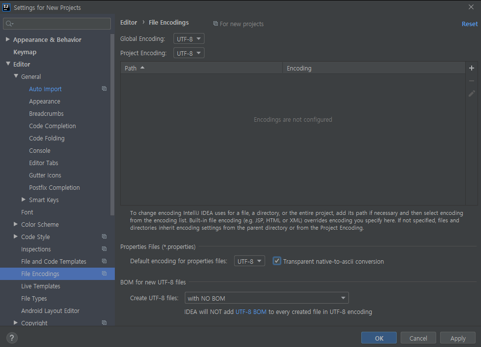
Task: Click the For new projects icon
Action: point(216,24)
